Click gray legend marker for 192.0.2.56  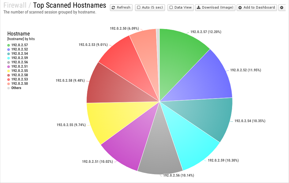[x=9, y=62]
